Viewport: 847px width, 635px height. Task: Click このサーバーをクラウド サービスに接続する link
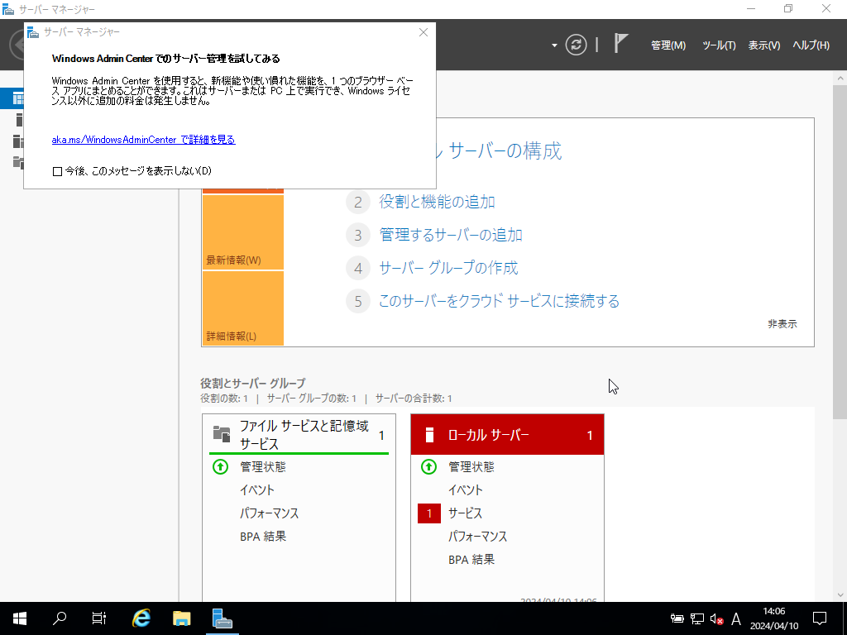click(x=499, y=301)
